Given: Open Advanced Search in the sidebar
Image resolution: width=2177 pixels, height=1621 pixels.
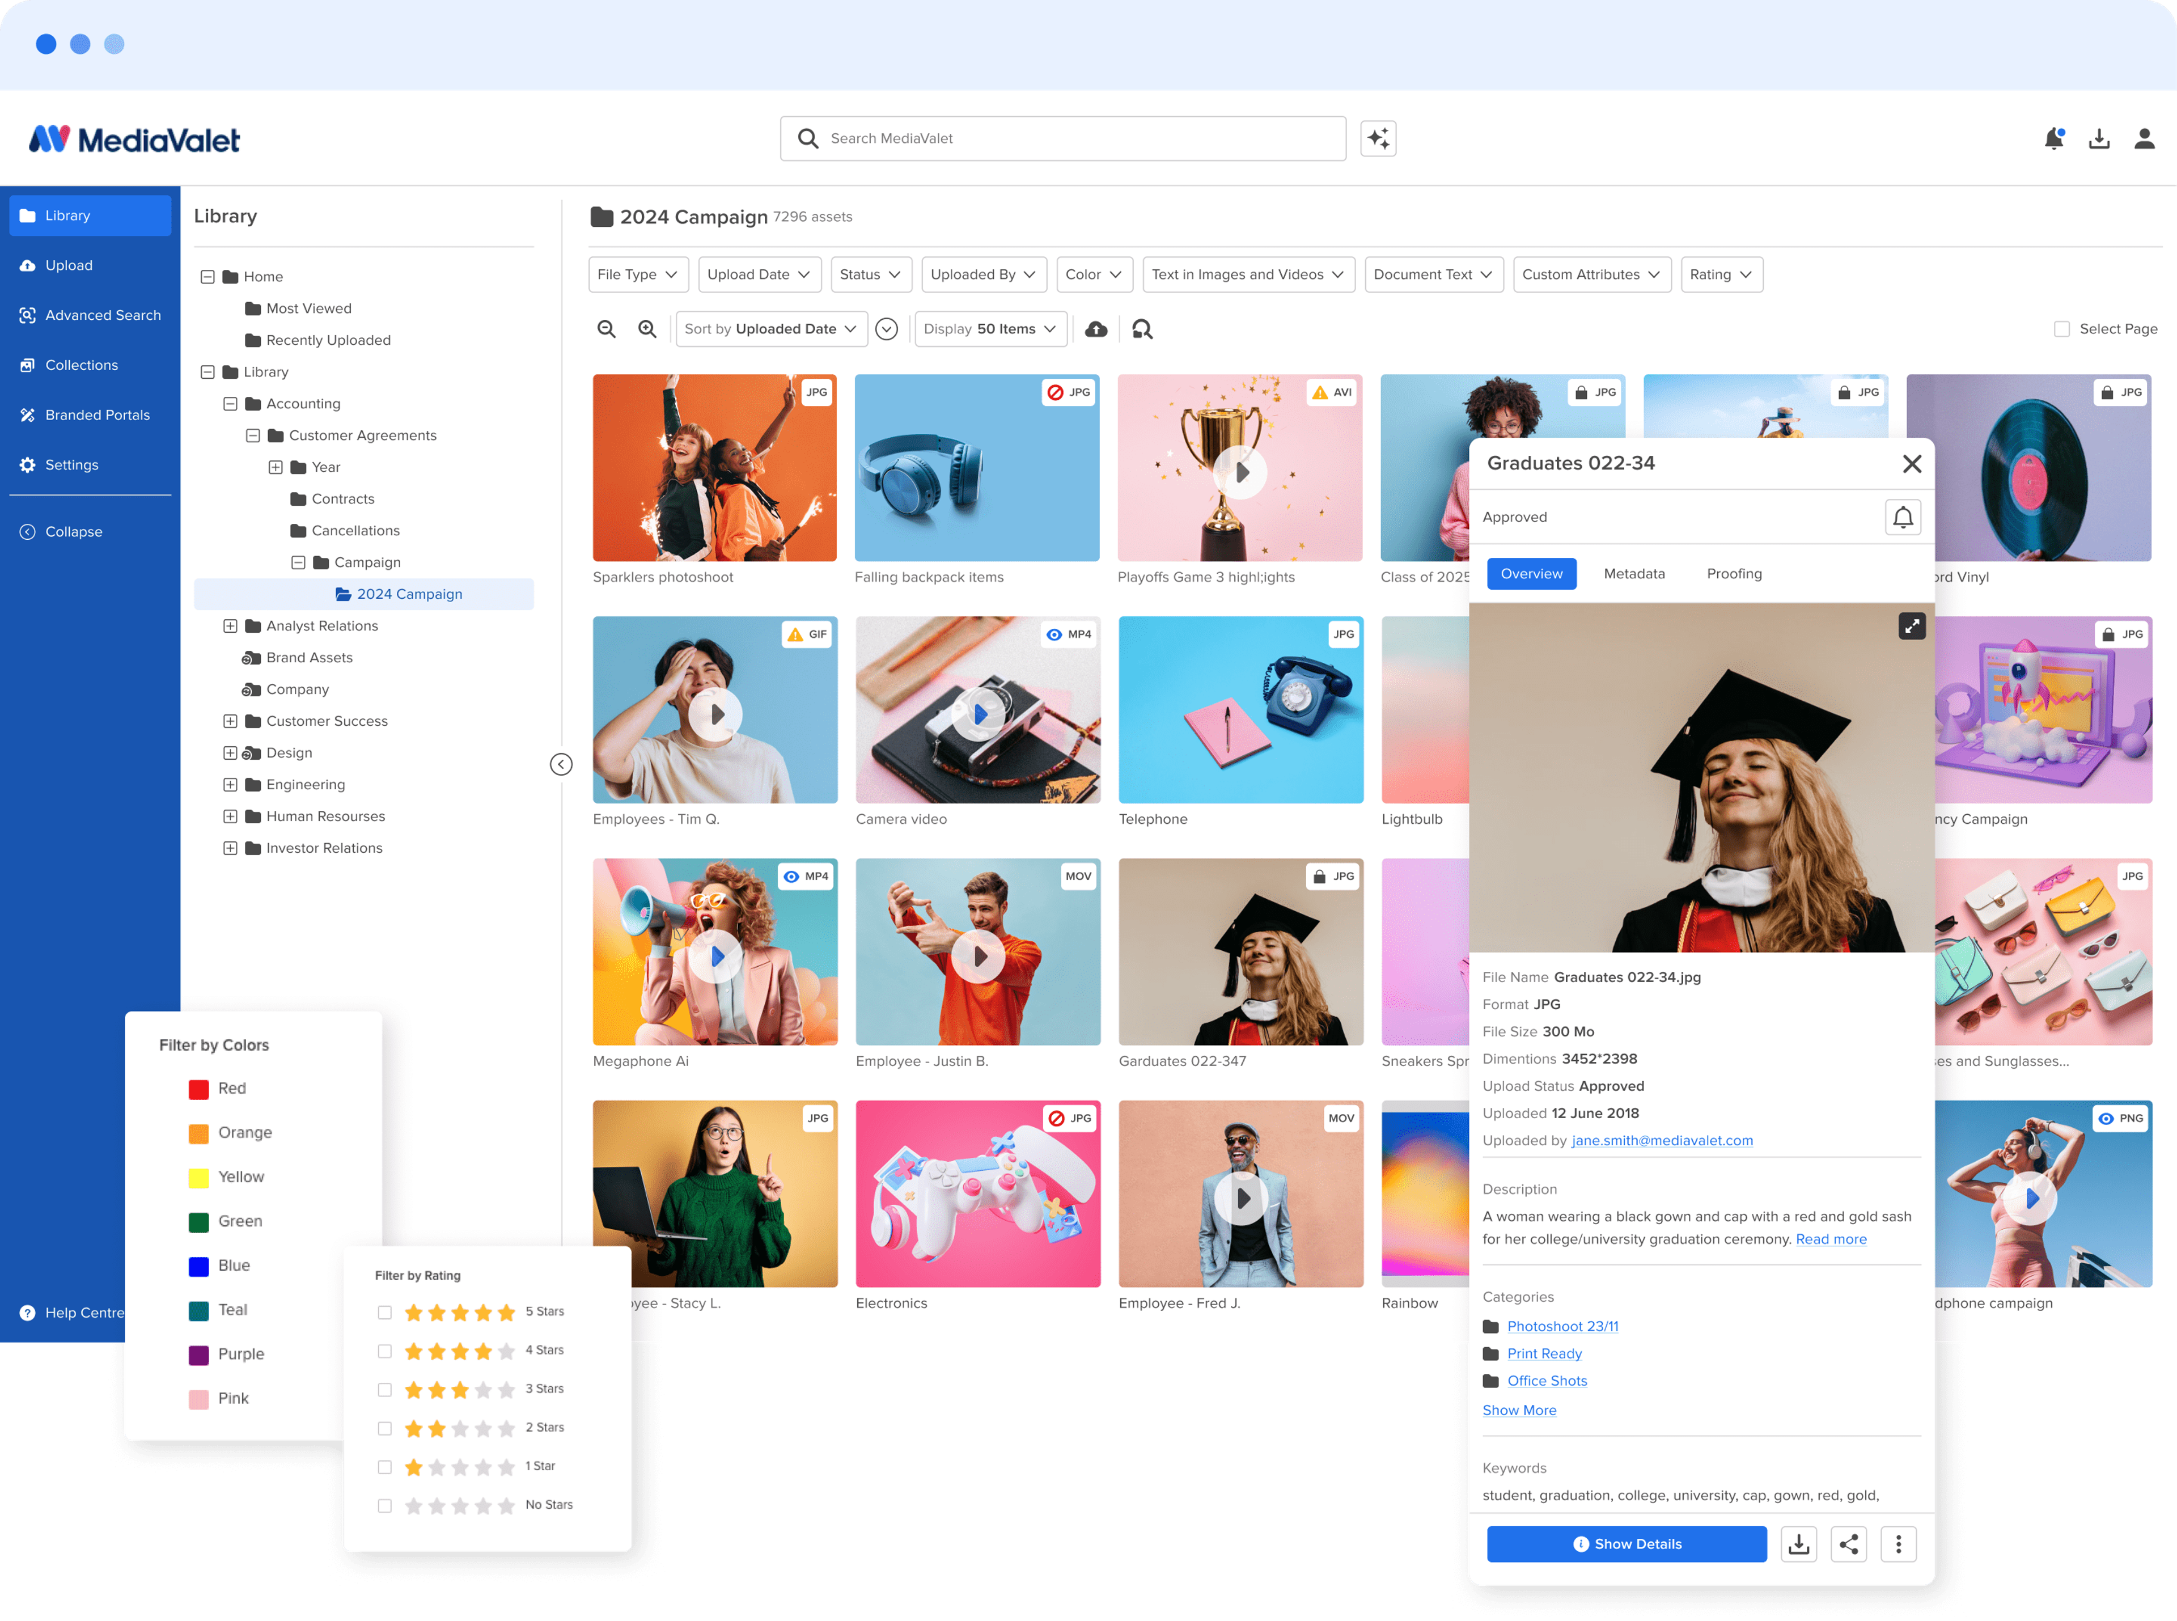Looking at the screenshot, I should point(102,315).
